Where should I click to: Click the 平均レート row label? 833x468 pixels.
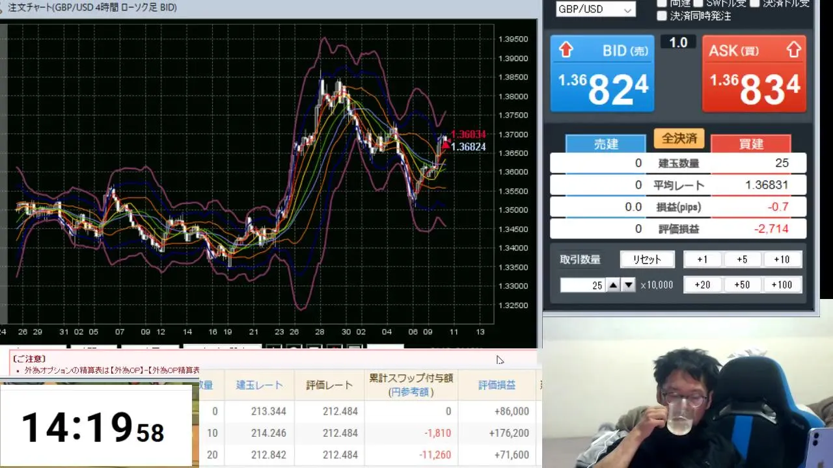(x=679, y=185)
